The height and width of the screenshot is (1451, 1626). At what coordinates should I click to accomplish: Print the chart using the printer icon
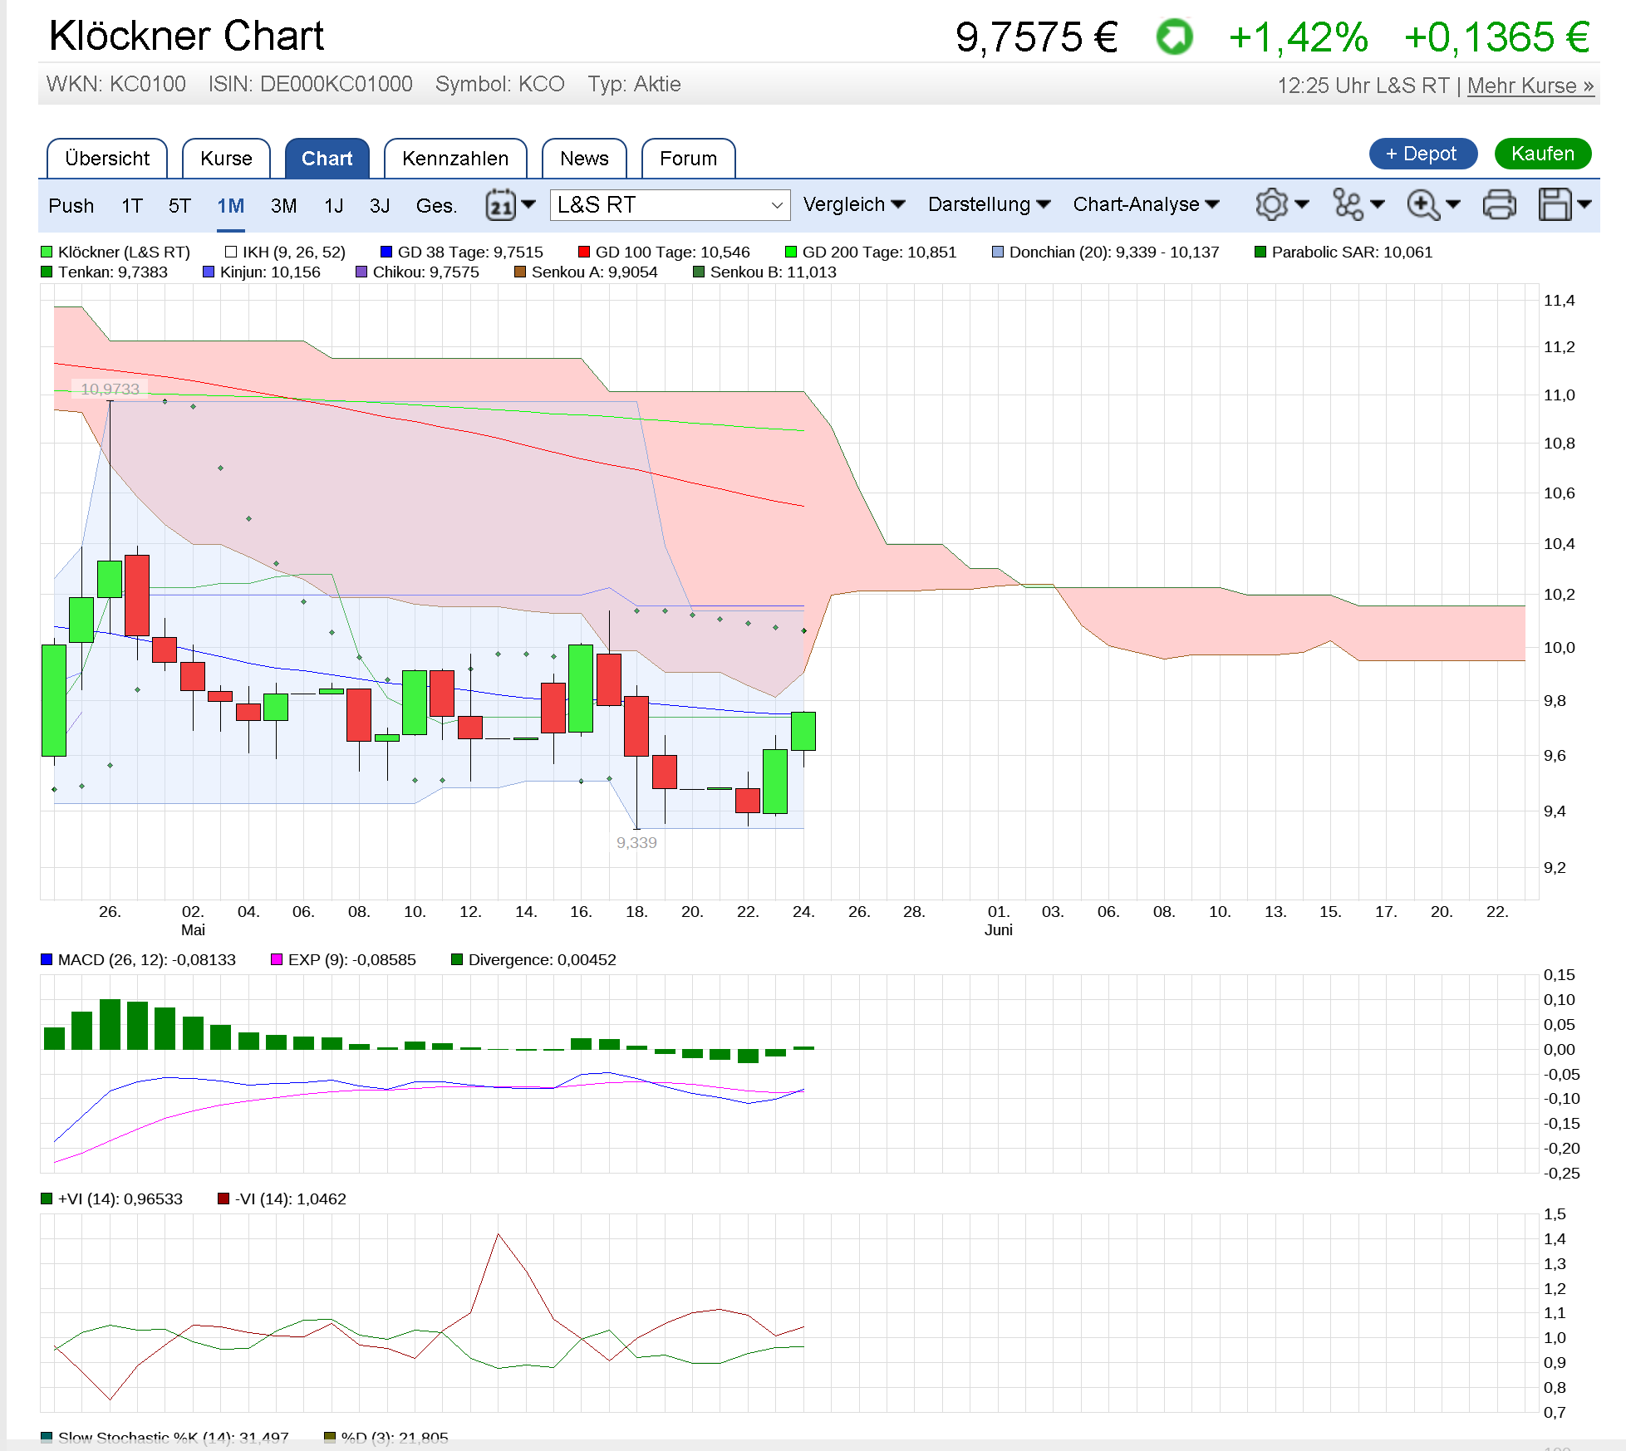[x=1499, y=204]
